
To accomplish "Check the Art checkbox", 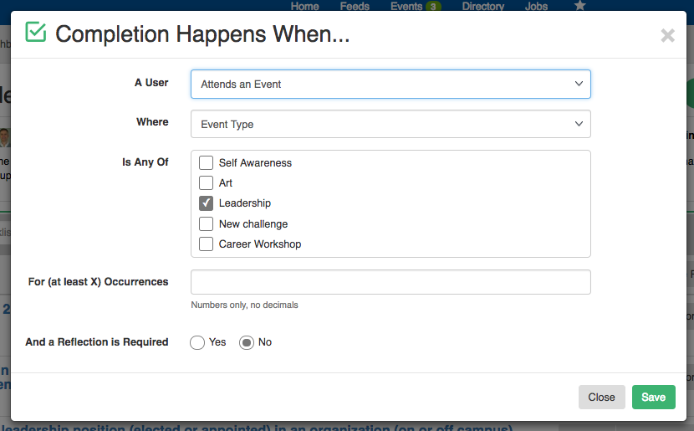I will click(206, 182).
